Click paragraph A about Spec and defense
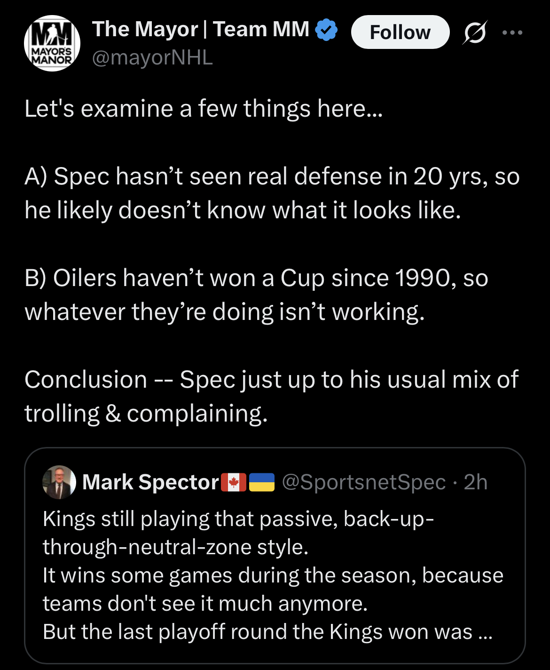 tap(272, 193)
